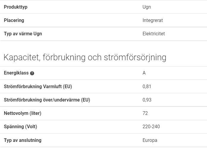
Task: Select the Spänning (Volt) label
Action: point(20,127)
